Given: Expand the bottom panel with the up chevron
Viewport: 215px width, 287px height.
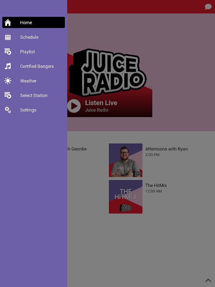Looking at the screenshot, I should pos(208,280).
